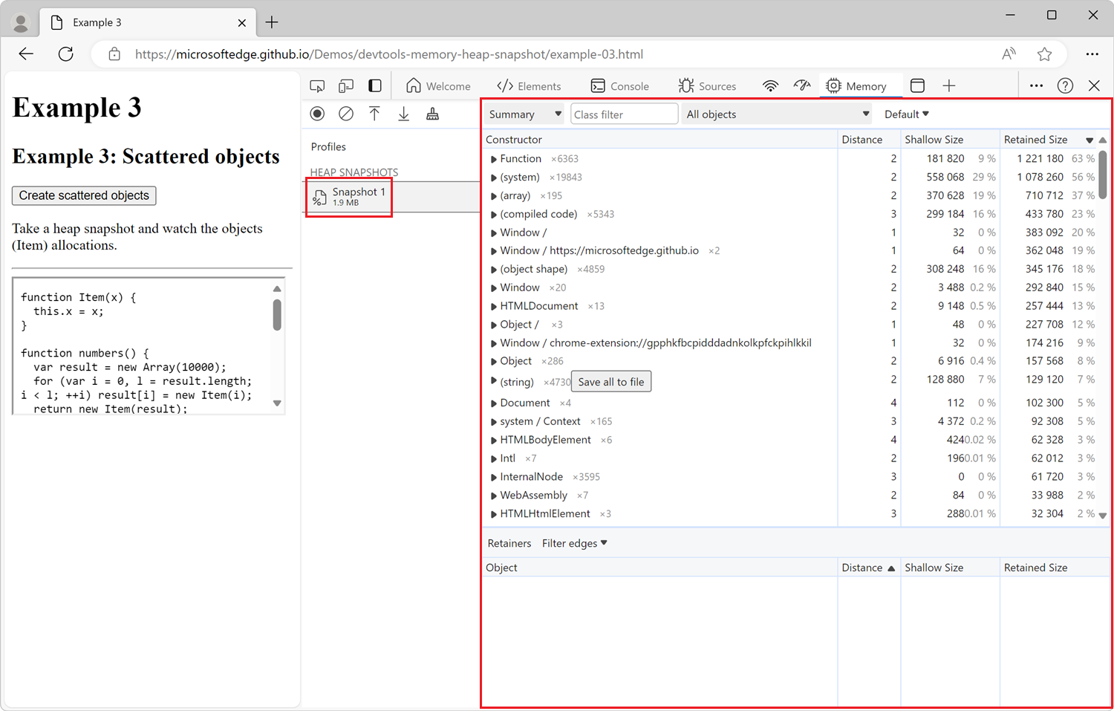
Task: Switch to the Console tab
Action: click(620, 86)
